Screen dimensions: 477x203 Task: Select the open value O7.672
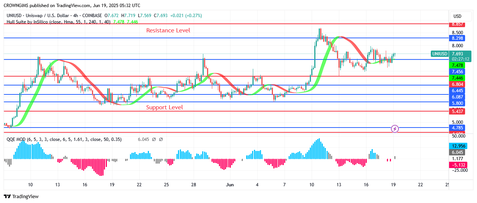coord(112,16)
